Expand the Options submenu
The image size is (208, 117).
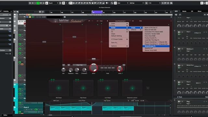click(119, 46)
